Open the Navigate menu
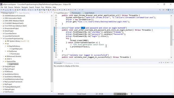Viewport: 174px width, 98px height. click(25, 7)
